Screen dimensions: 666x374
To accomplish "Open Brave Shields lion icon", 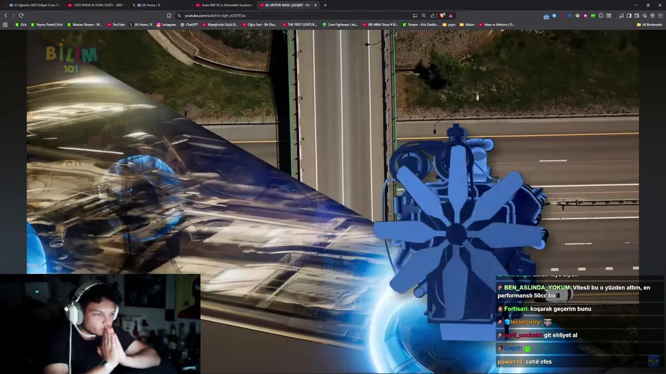I will (x=442, y=16).
